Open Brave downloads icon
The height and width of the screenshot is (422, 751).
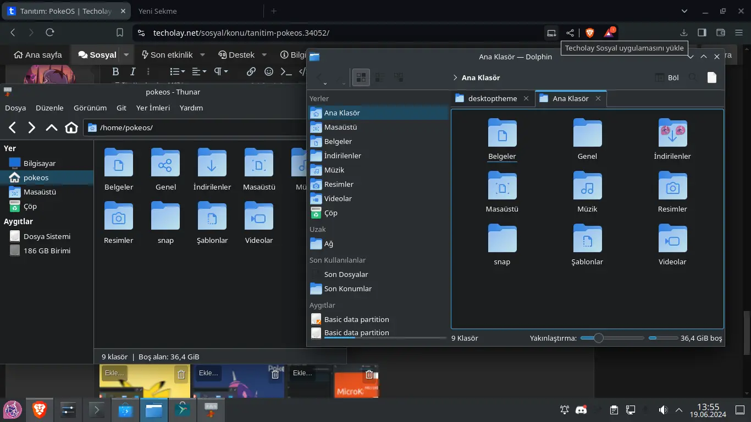click(x=684, y=32)
